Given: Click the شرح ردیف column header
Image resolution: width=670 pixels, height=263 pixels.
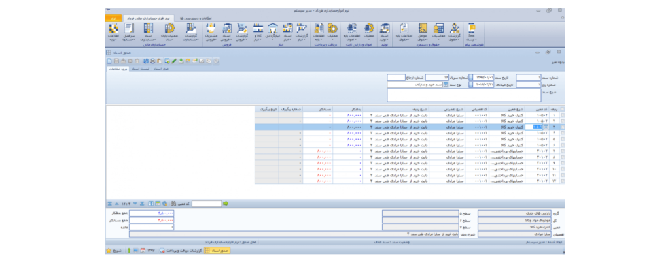Looking at the screenshot, I should (396, 109).
